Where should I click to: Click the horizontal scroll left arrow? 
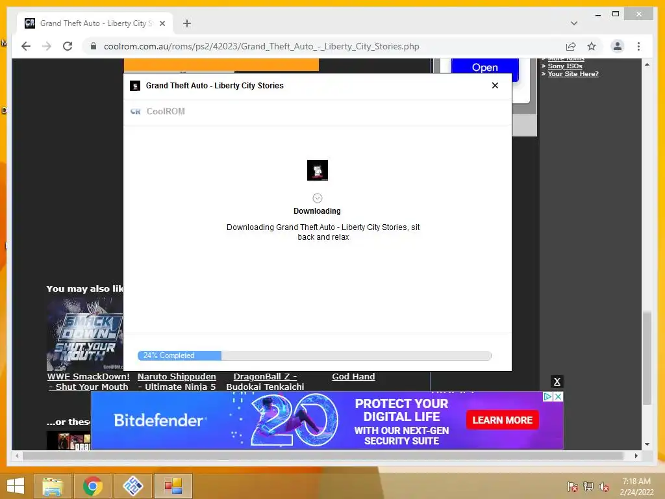[x=17, y=455]
